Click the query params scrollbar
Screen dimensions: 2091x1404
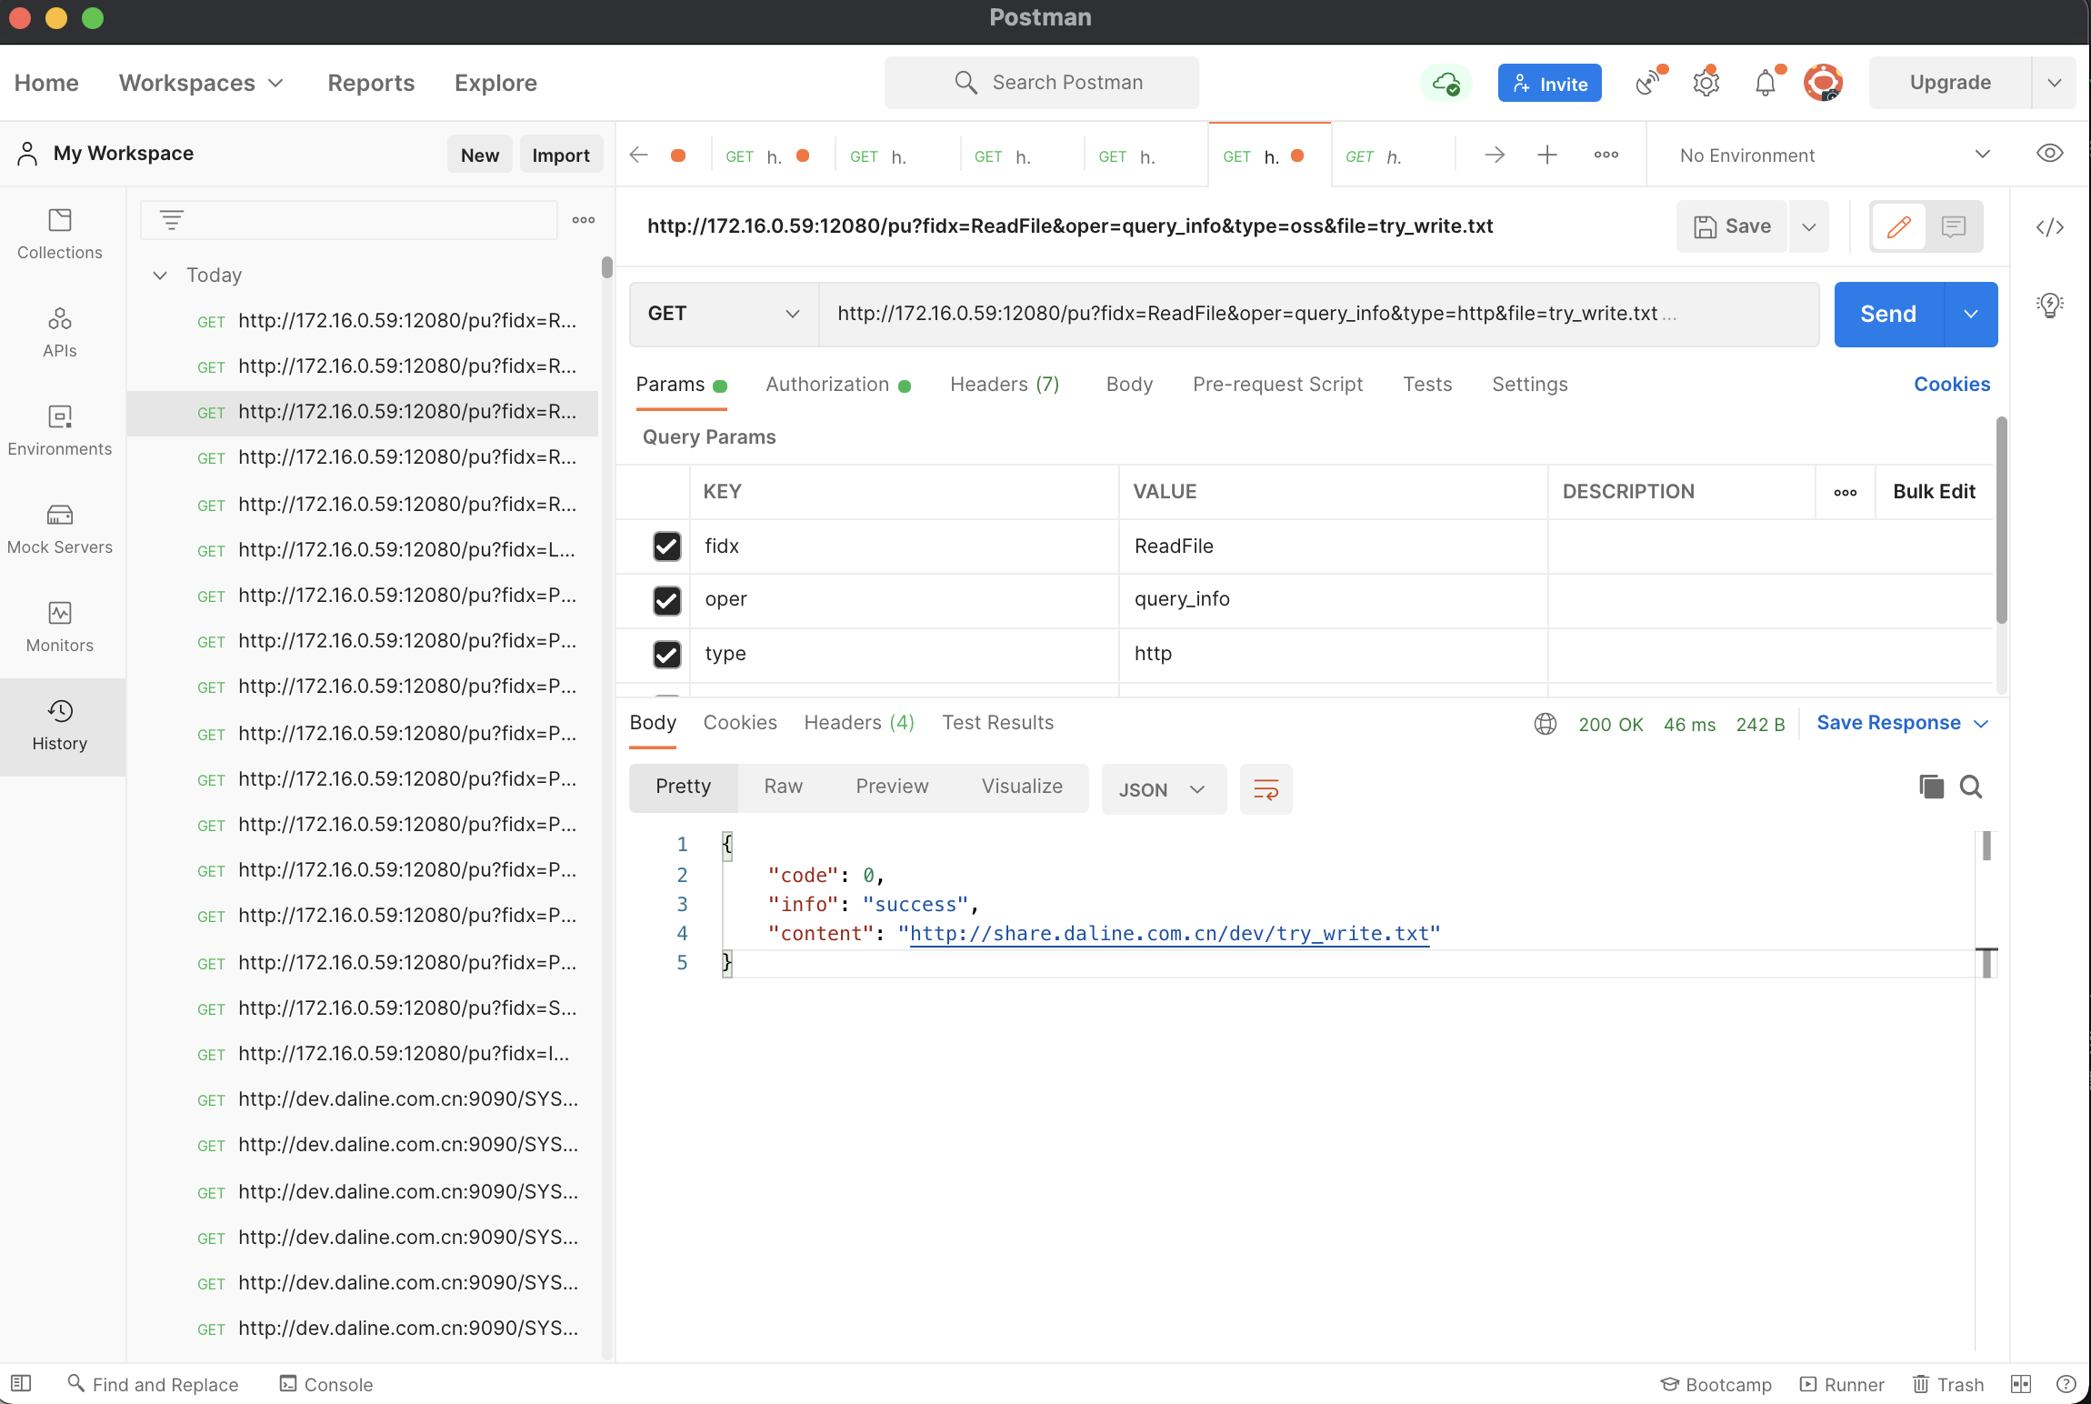[2001, 520]
